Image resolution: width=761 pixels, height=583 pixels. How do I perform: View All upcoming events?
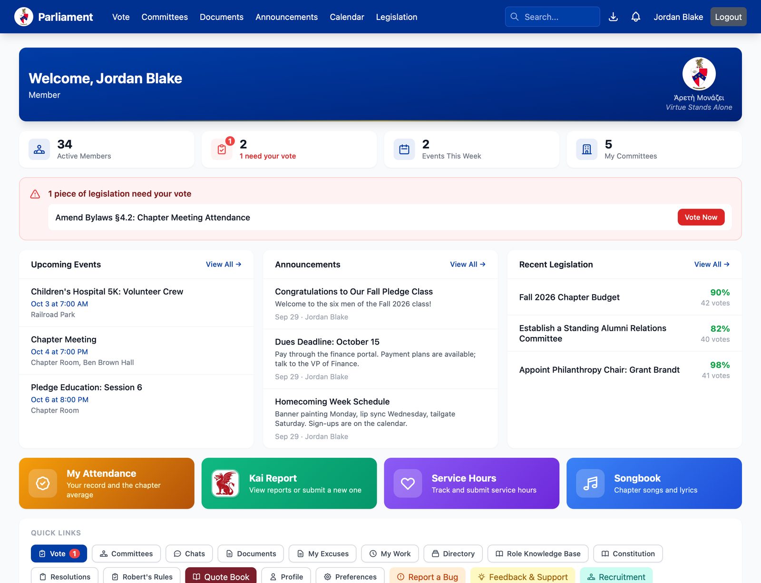[x=224, y=264]
